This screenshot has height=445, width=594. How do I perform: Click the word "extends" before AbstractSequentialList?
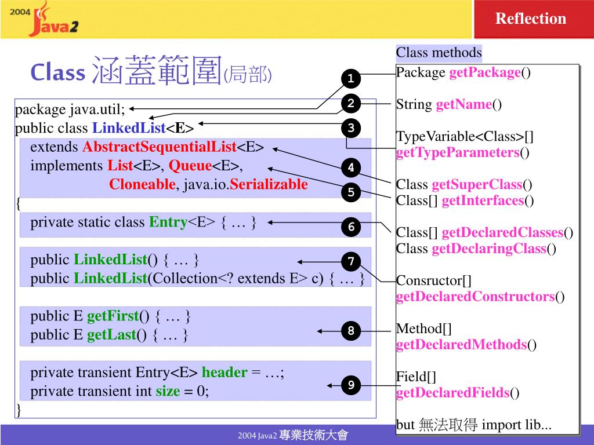coord(54,147)
